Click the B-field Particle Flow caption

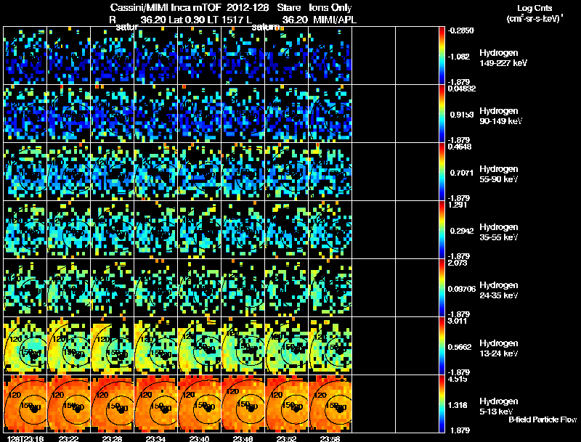click(543, 420)
